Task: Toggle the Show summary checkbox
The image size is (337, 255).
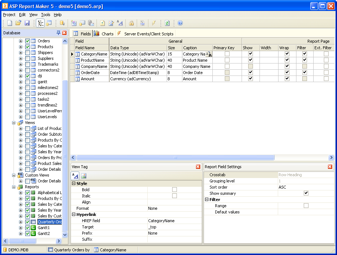Action: tap(306, 193)
